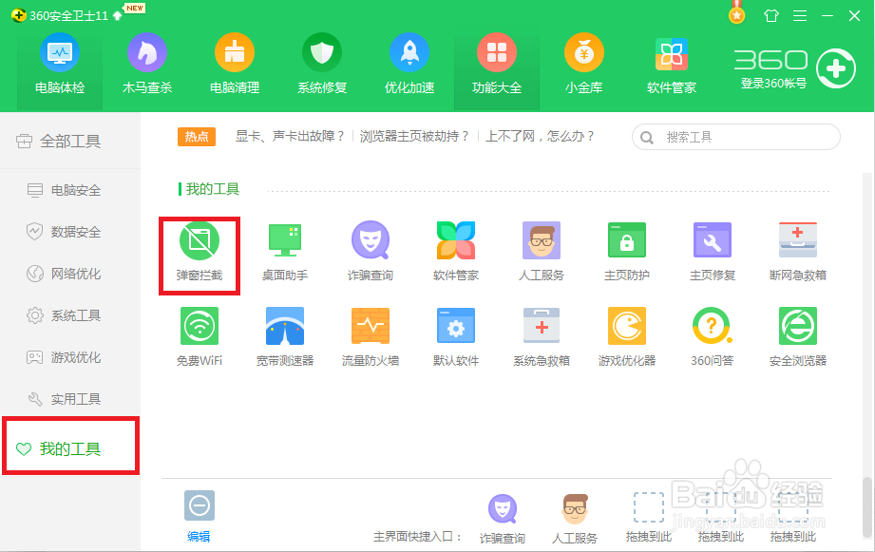Launch 安全浏览器 tool

798,337
